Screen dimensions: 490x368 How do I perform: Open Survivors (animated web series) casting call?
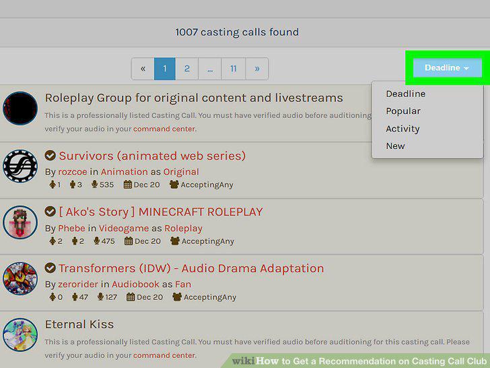coord(152,156)
